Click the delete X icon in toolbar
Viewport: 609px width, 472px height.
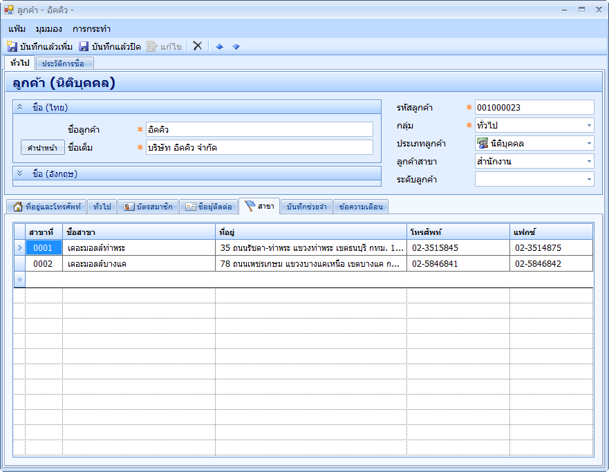tap(197, 46)
